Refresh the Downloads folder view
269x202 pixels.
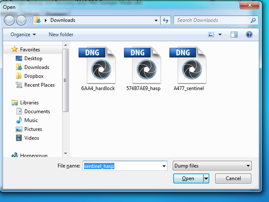pyautogui.click(x=166, y=20)
